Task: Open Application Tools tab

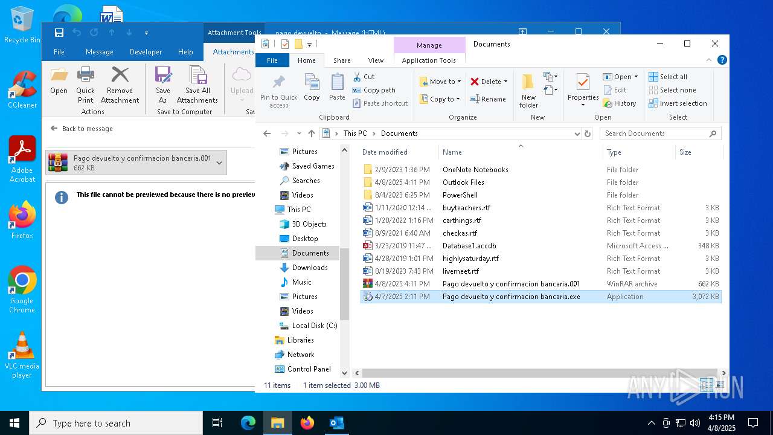Action: (x=429, y=60)
